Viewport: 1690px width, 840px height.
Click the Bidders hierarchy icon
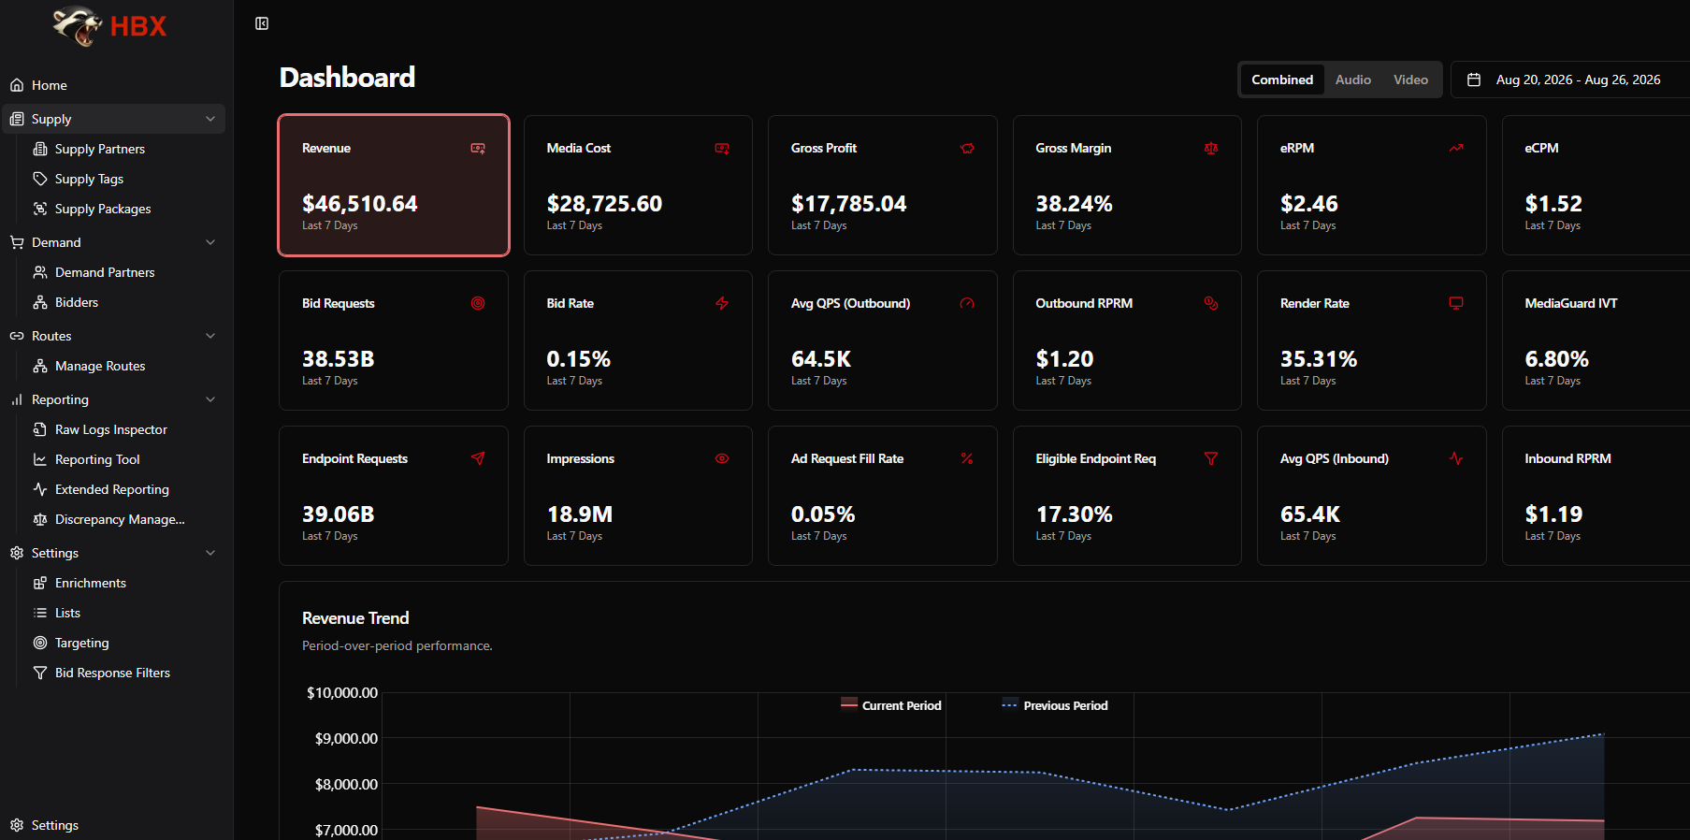click(40, 302)
